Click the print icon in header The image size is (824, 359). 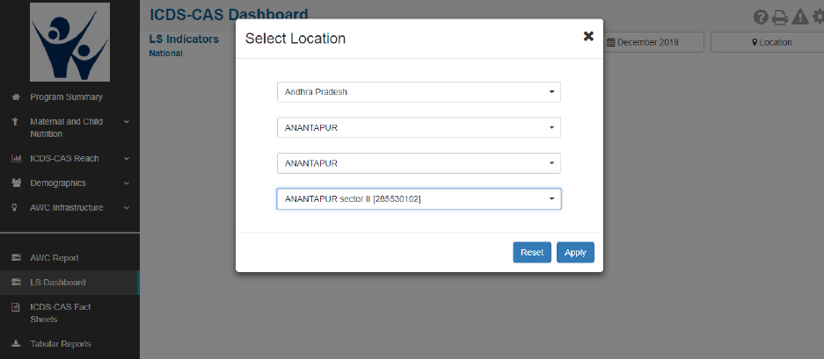click(780, 17)
